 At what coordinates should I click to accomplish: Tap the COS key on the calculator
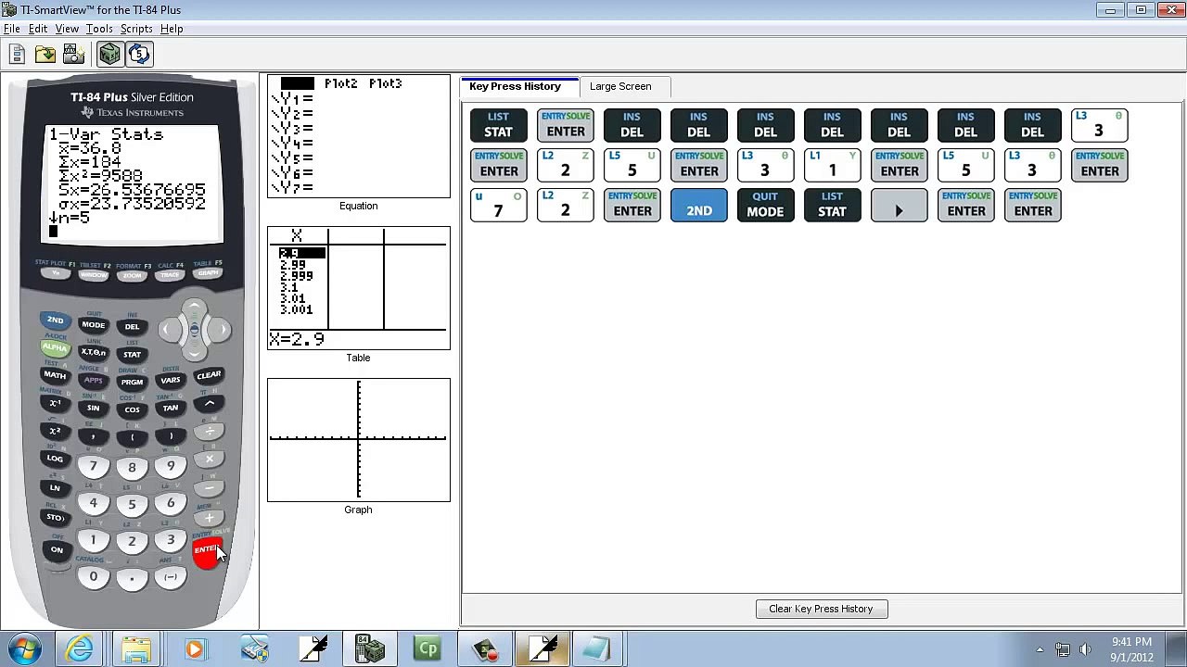click(132, 410)
